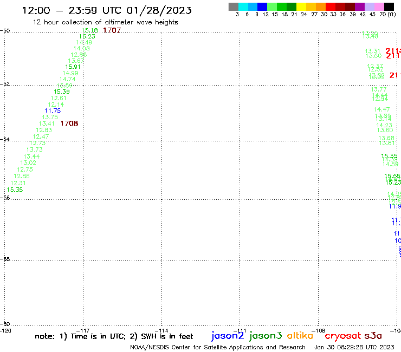Click the cryosat satellite label
401x352 pixels.
[x=343, y=336]
